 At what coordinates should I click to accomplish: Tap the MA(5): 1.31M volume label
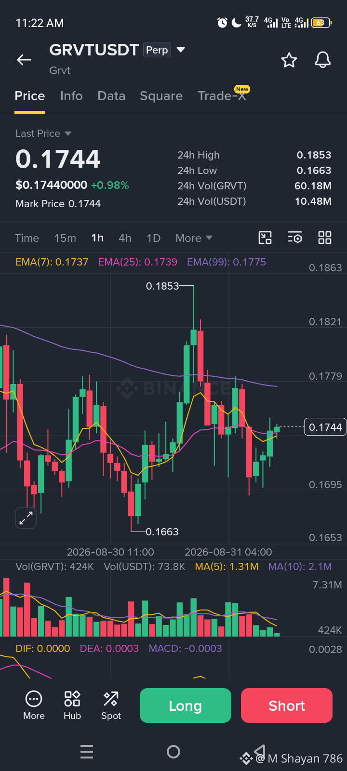pyautogui.click(x=227, y=567)
